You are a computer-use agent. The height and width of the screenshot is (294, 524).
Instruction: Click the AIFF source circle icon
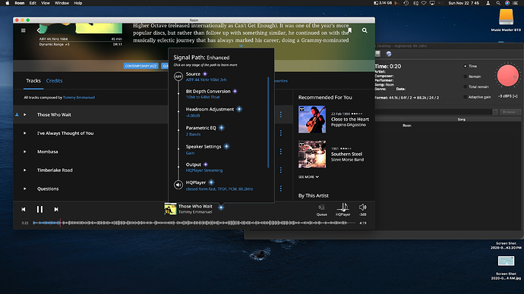(178, 77)
